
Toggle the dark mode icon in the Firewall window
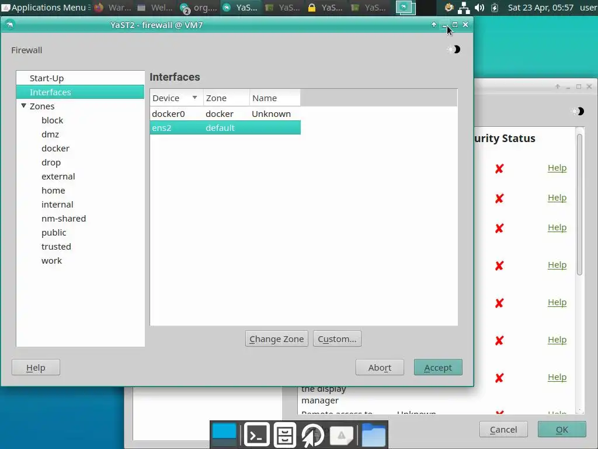(454, 50)
